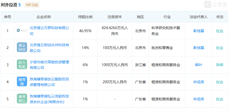The height and width of the screenshot is (109, 230).
Task: Open 北京猎云财经伙伴科技有限公司 company link
Action: pyautogui.click(x=49, y=48)
